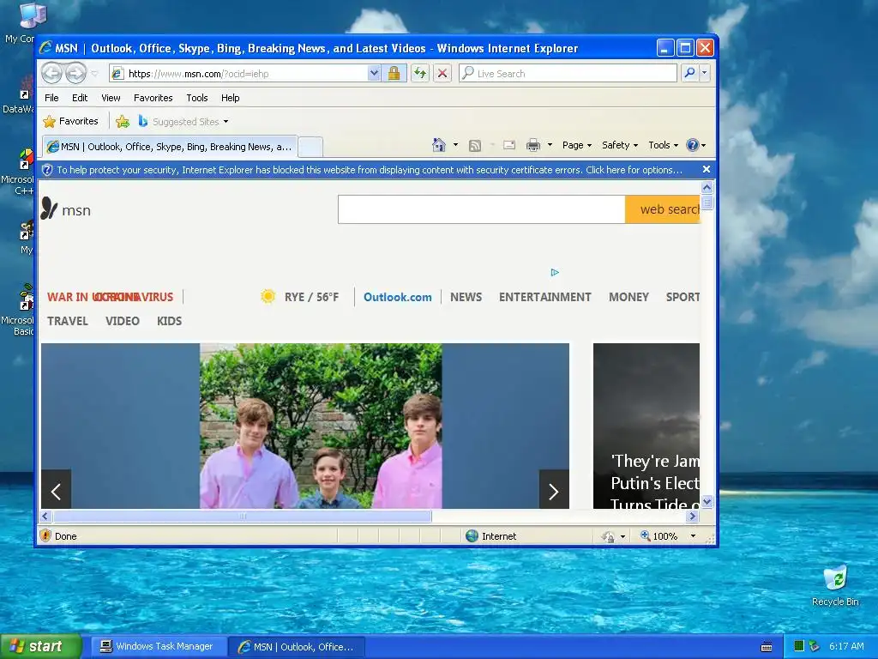The width and height of the screenshot is (878, 659).
Task: Click the red Stop loading icon
Action: (x=442, y=74)
